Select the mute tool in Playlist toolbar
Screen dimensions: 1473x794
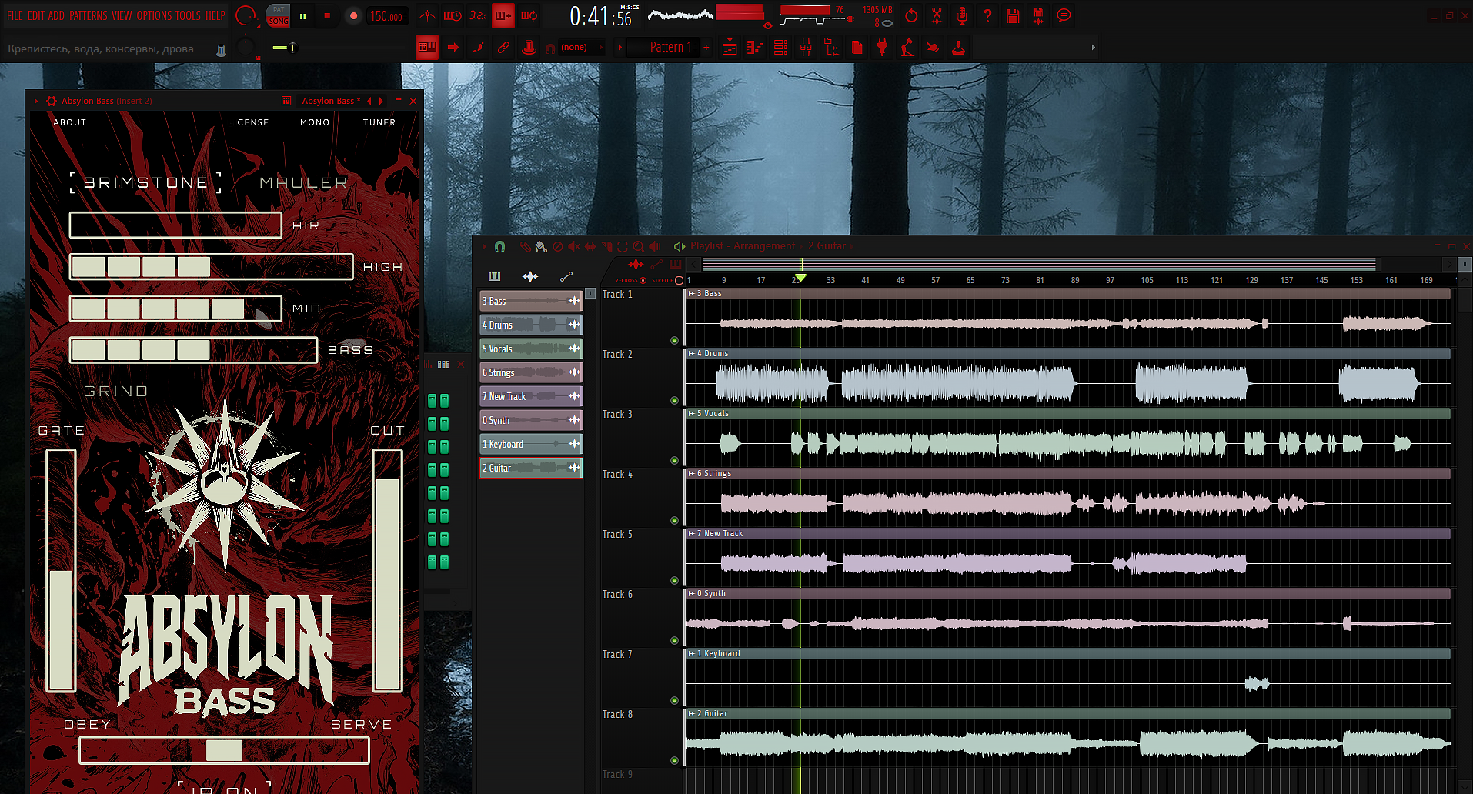(573, 246)
